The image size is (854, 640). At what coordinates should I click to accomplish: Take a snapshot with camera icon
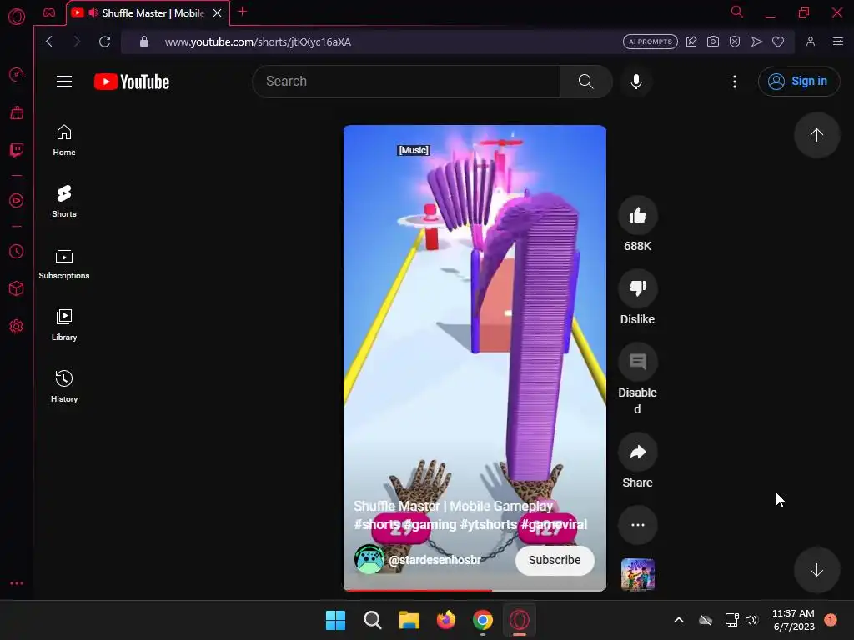[712, 42]
